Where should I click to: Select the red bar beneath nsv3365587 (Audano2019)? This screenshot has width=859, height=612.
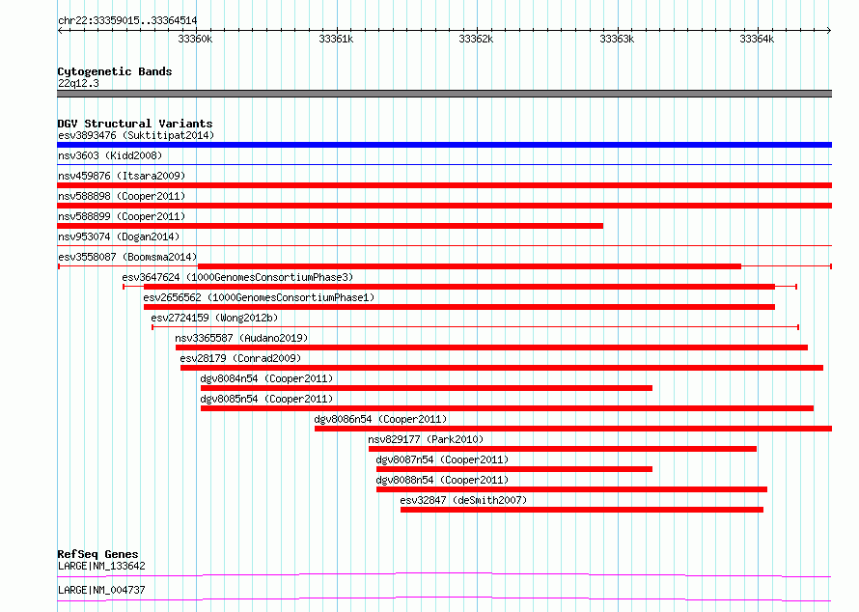[491, 348]
